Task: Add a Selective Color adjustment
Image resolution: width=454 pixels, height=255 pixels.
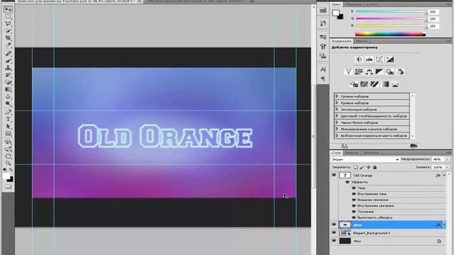Action: point(395,84)
